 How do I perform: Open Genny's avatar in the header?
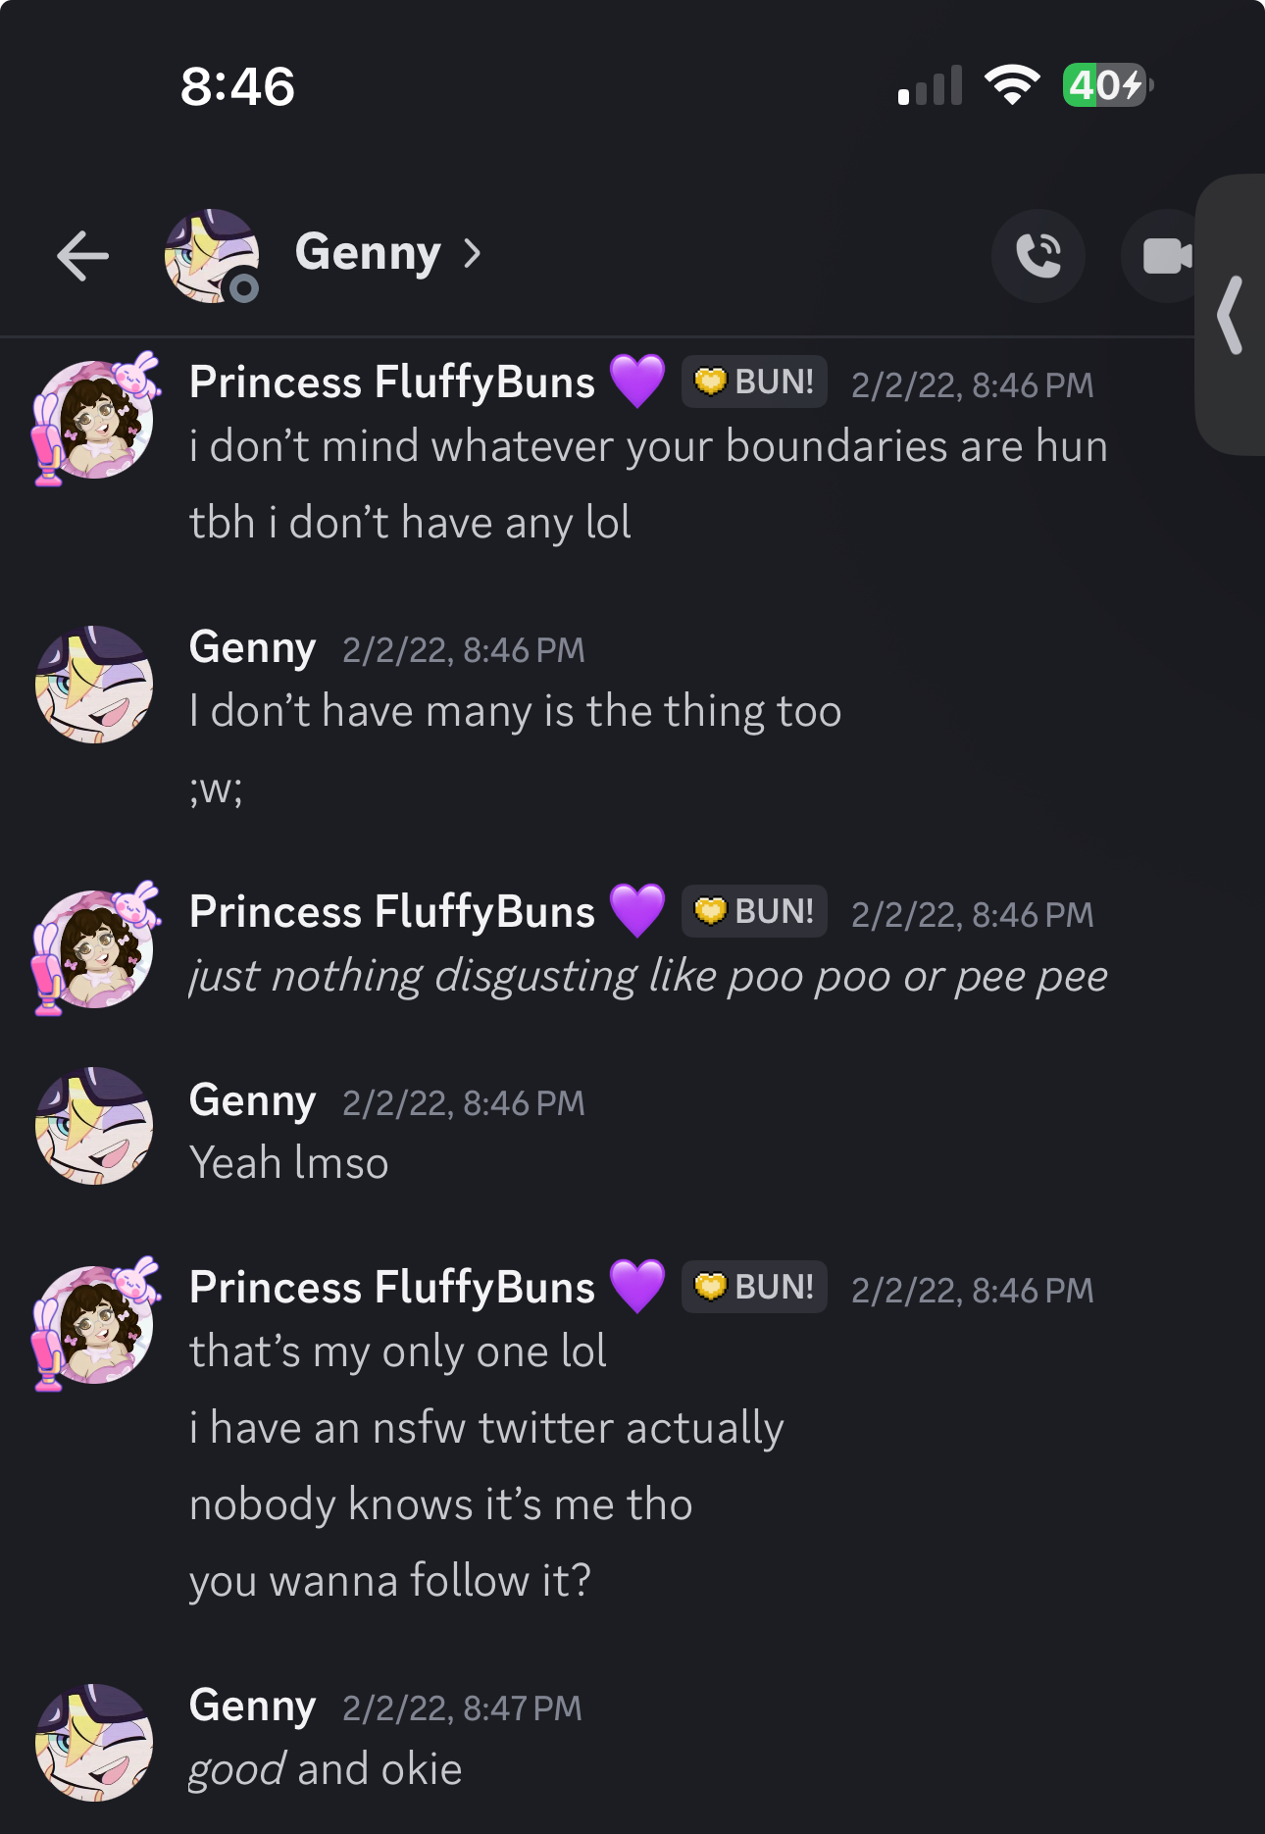click(212, 256)
